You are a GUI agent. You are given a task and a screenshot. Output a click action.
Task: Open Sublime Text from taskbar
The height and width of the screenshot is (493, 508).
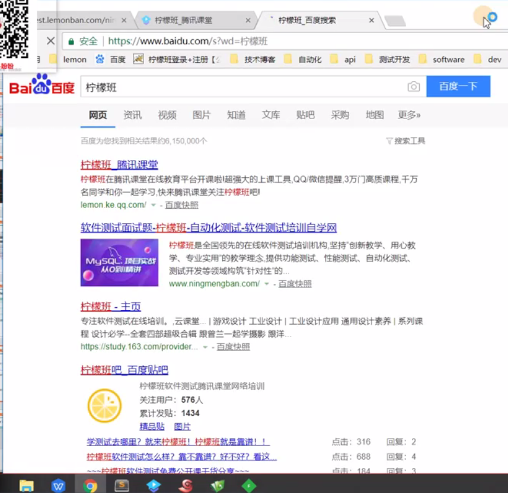tap(122, 485)
